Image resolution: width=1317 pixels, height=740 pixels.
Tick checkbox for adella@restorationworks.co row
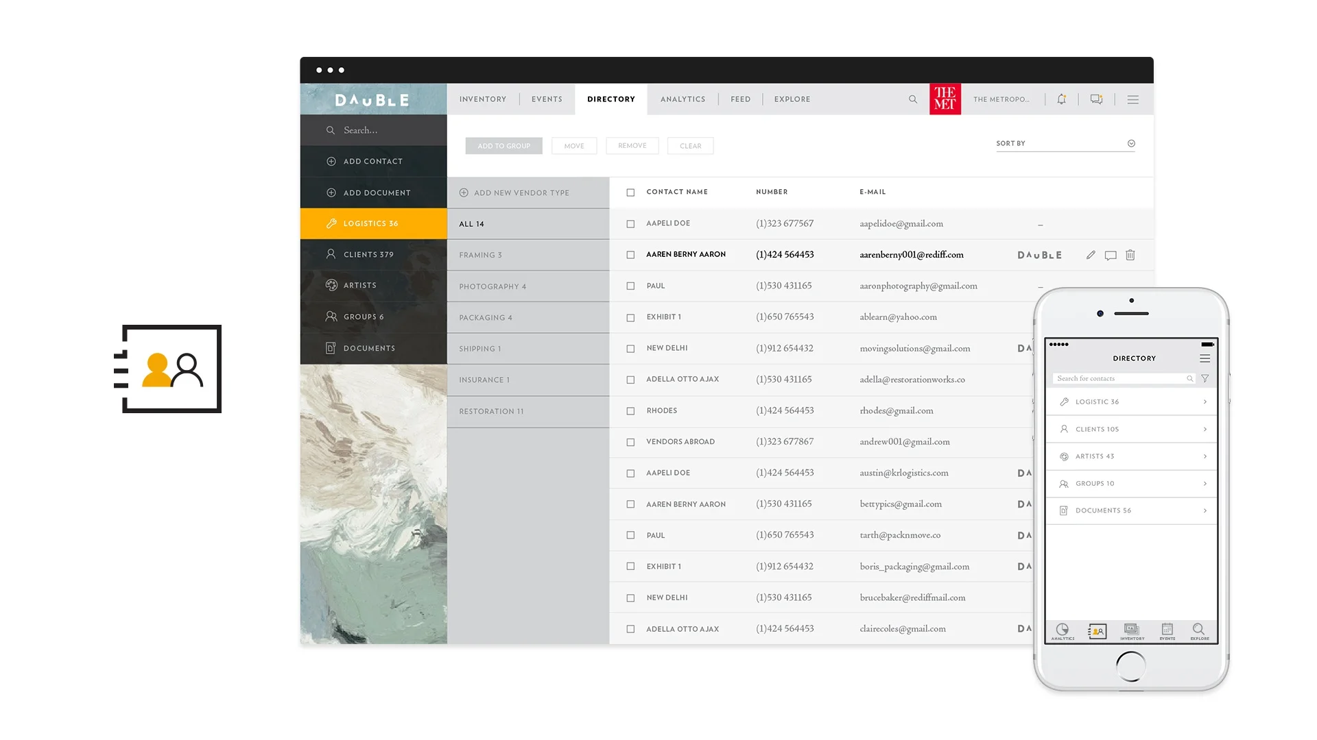click(630, 380)
